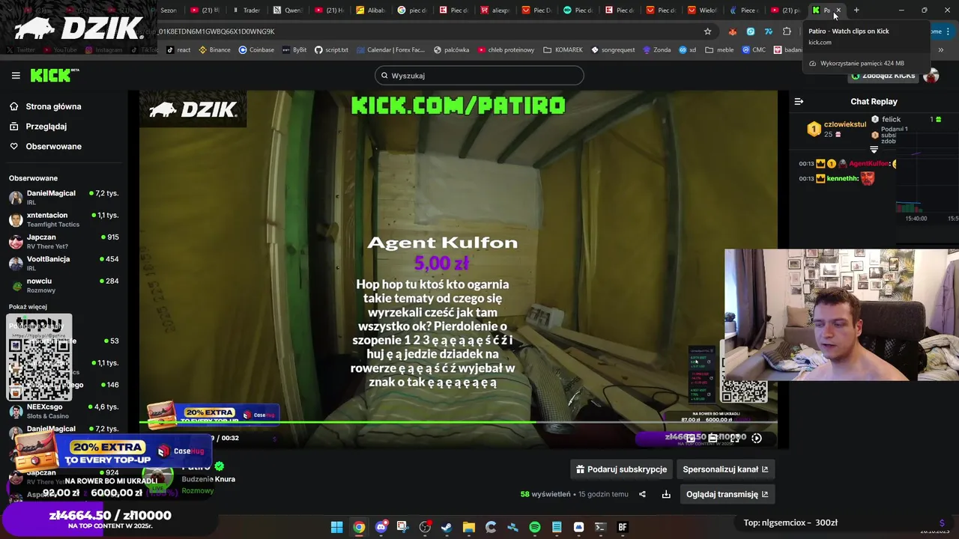Click czlowiekstul top gifter entry
Screen dimensions: 959x539
coord(836,129)
